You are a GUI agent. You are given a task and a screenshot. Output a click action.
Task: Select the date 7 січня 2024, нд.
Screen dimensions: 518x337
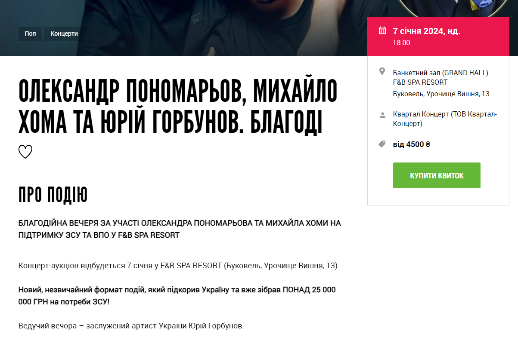pos(426,31)
